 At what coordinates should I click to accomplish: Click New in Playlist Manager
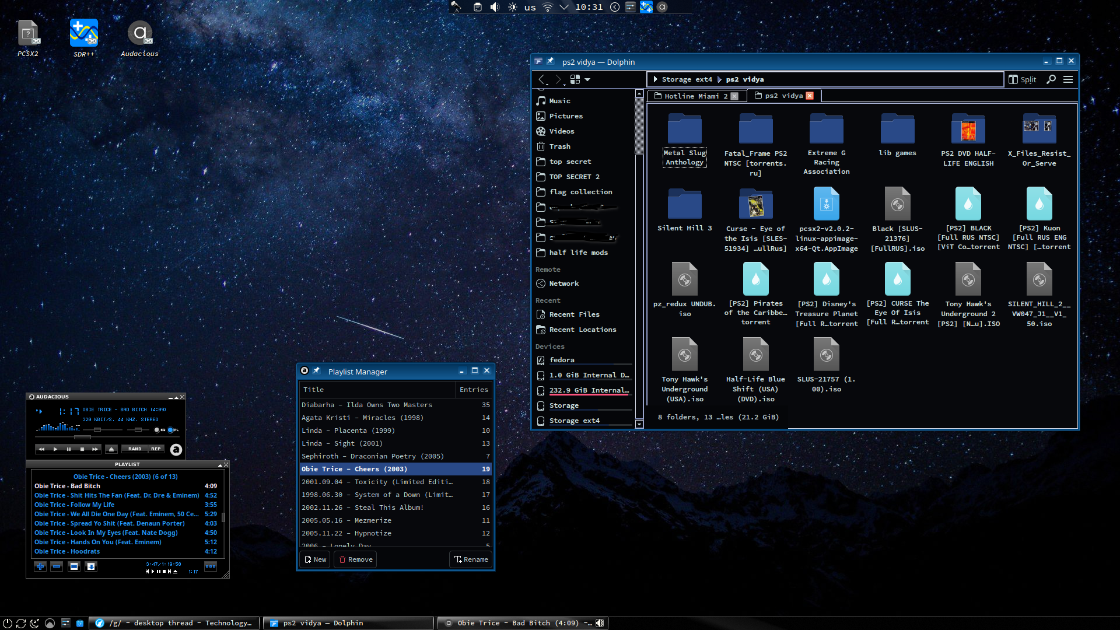coord(315,559)
